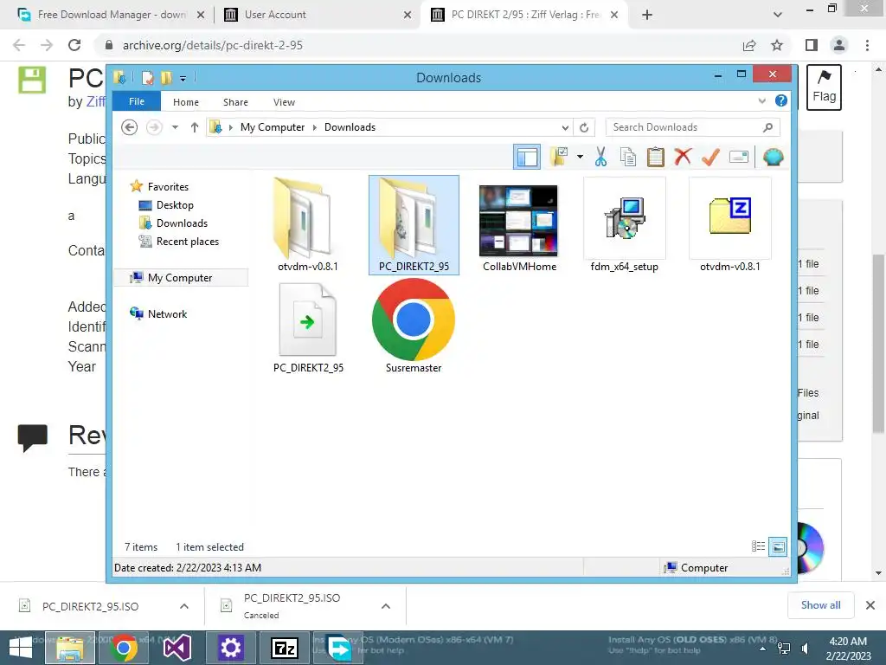Image resolution: width=886 pixels, height=665 pixels.
Task: Switch to the View ribbon tab
Action: [x=284, y=102]
